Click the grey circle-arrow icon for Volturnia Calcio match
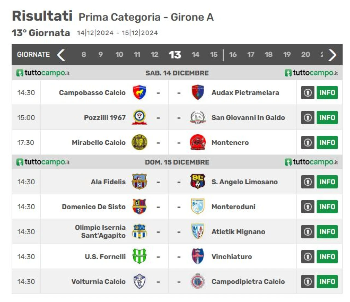The width and height of the screenshot is (350, 302). (x=308, y=281)
